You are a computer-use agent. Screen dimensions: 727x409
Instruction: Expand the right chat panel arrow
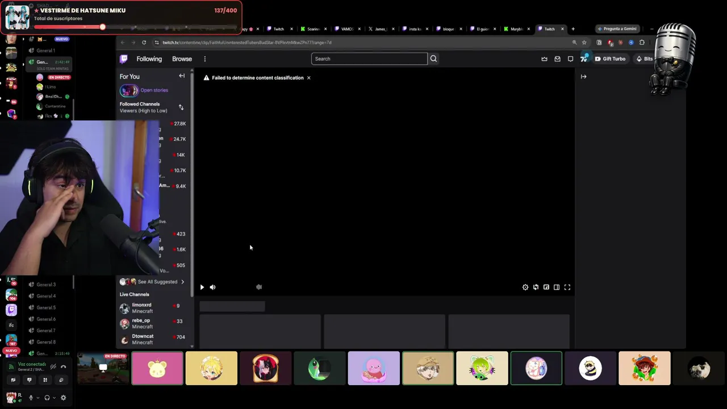pos(583,76)
